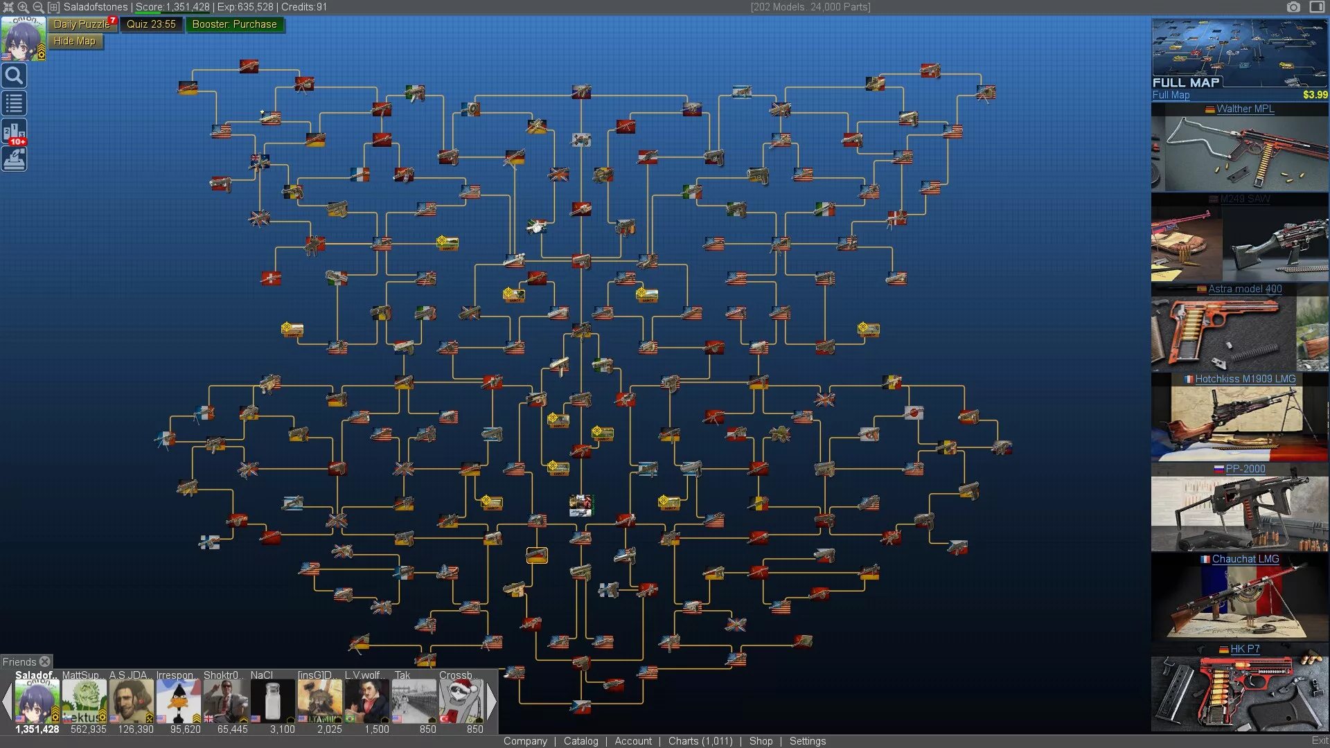Click the camera screenshot icon

point(1293,7)
